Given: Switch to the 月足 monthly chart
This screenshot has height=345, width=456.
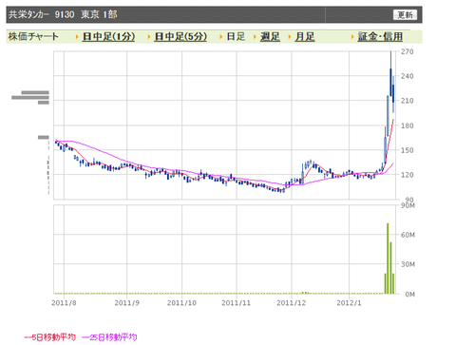Looking at the screenshot, I should click(x=305, y=37).
